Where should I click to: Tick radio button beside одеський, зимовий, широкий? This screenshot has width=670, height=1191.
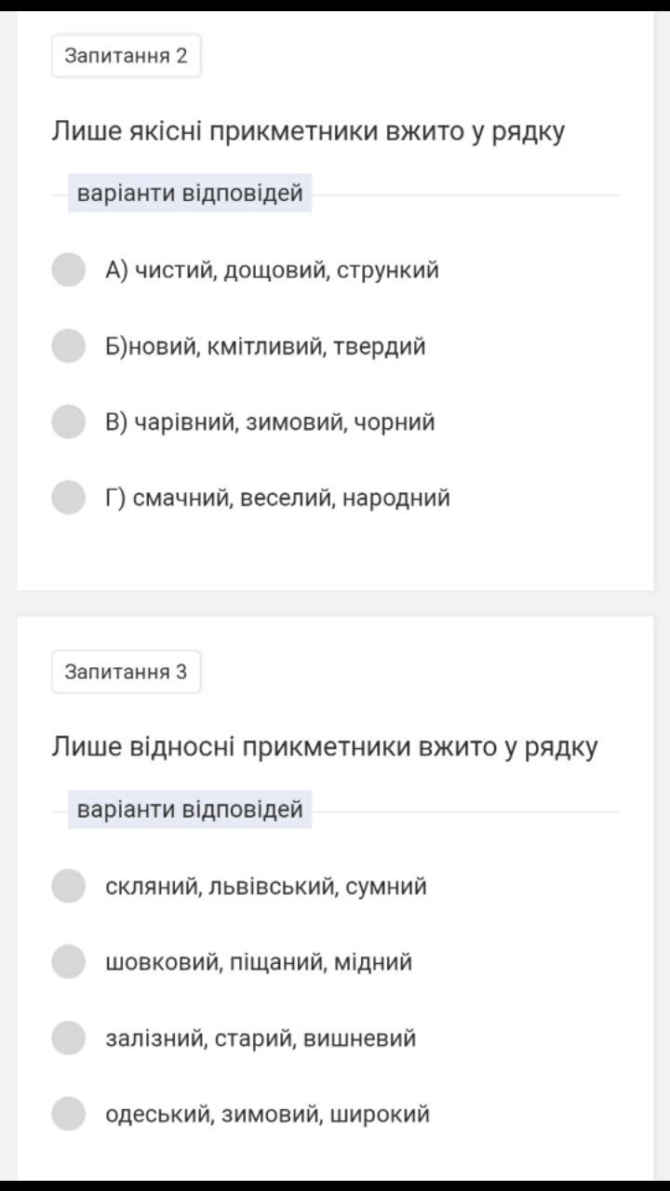coord(68,1114)
